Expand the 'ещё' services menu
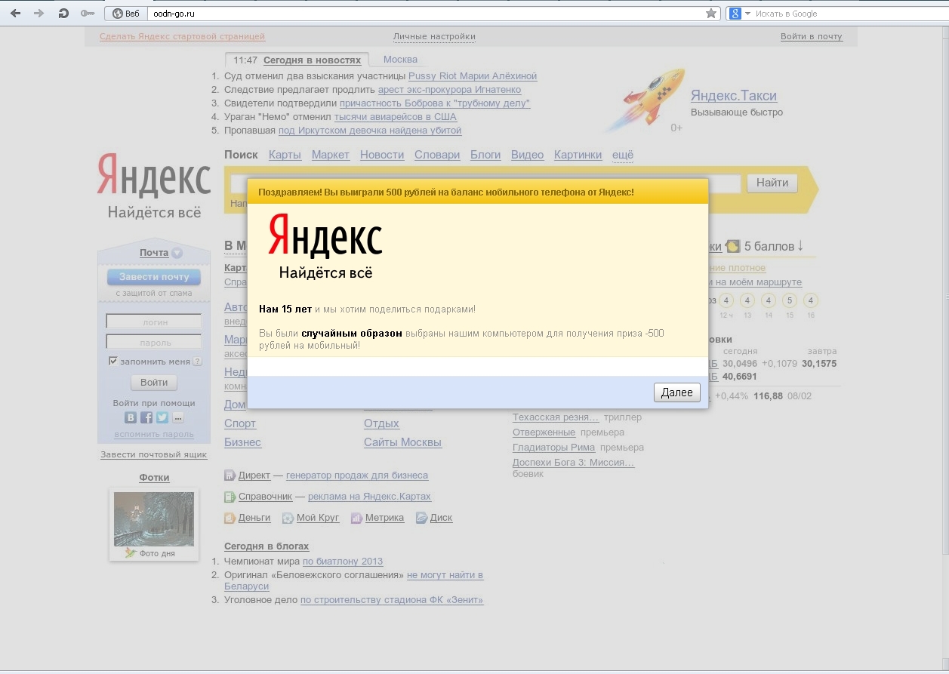 (623, 155)
